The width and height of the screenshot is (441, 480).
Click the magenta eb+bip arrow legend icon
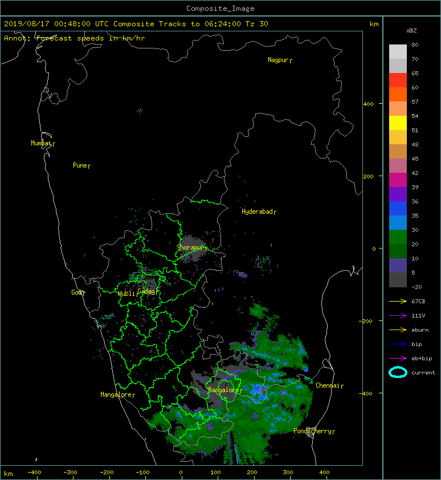click(x=398, y=359)
